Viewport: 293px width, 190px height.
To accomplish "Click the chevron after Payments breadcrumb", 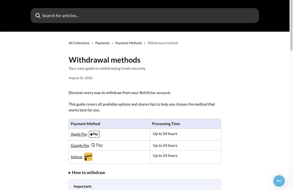I will pos(113,43).
